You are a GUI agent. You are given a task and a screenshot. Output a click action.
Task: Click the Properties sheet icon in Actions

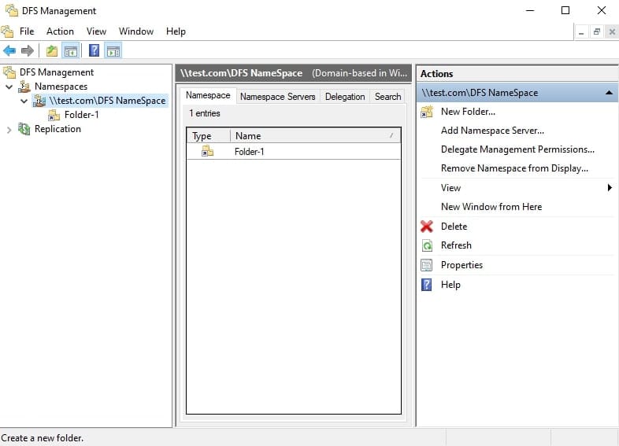427,265
